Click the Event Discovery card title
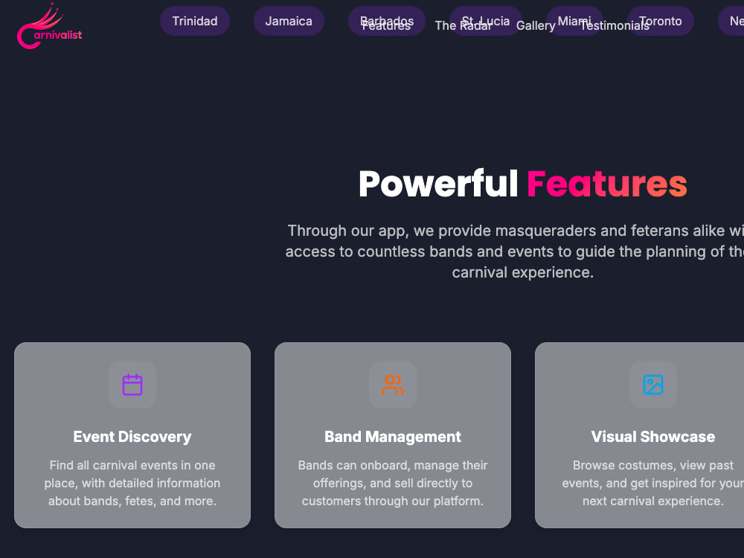 132,437
